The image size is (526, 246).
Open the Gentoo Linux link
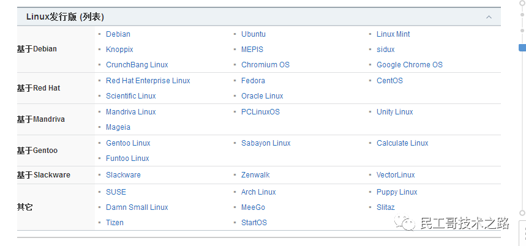pyautogui.click(x=128, y=143)
